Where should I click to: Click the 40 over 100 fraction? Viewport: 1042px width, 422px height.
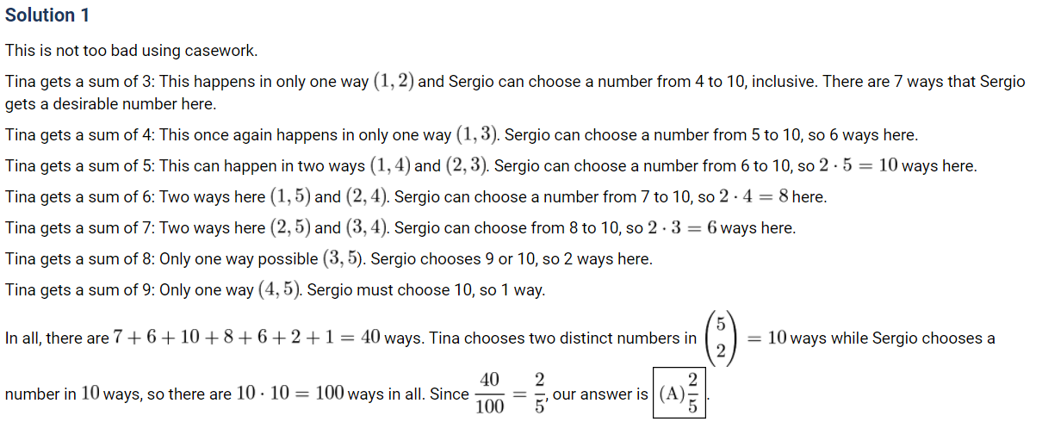(x=490, y=394)
